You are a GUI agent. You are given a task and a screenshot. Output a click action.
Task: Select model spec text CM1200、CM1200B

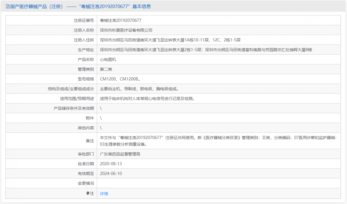120,79
